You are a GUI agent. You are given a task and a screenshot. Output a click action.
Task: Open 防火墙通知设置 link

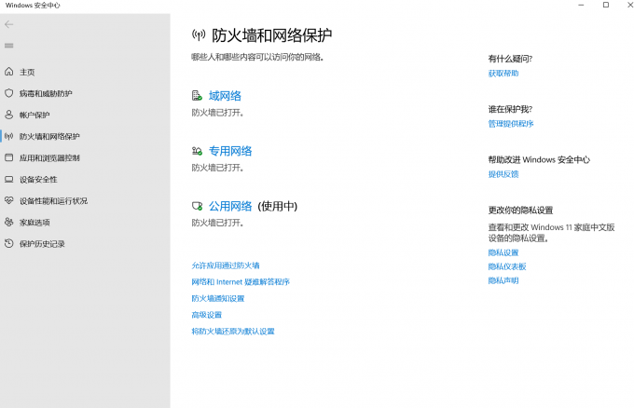(217, 298)
